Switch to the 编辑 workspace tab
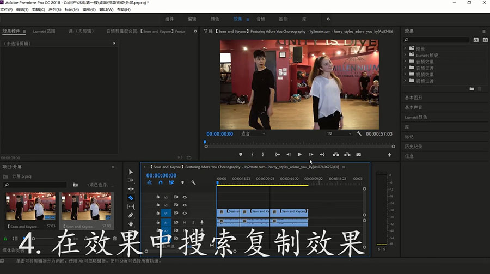 click(x=192, y=19)
